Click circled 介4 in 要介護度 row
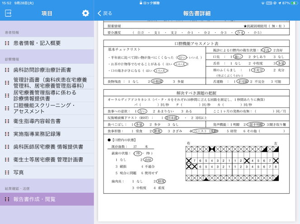This screenshot has width=300, height=224. pos(240,32)
